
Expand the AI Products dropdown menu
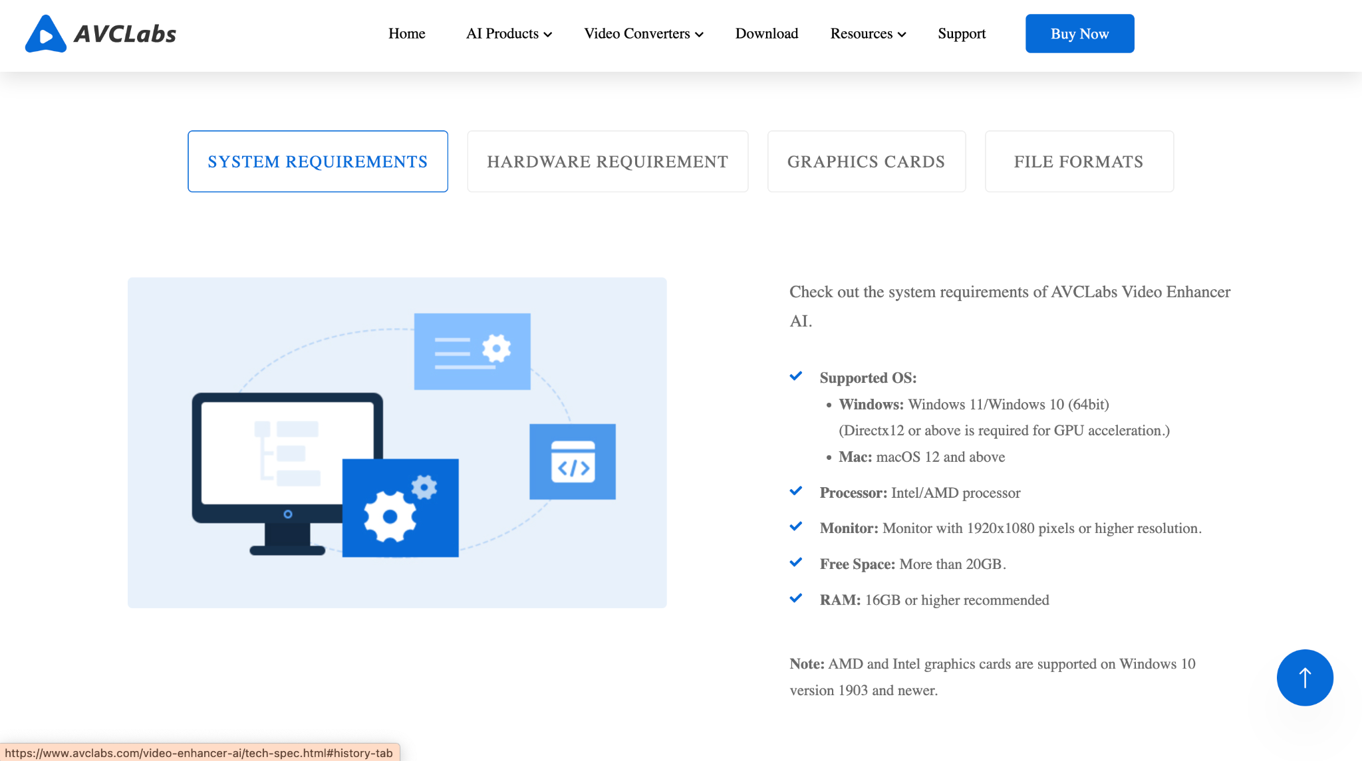[509, 34]
